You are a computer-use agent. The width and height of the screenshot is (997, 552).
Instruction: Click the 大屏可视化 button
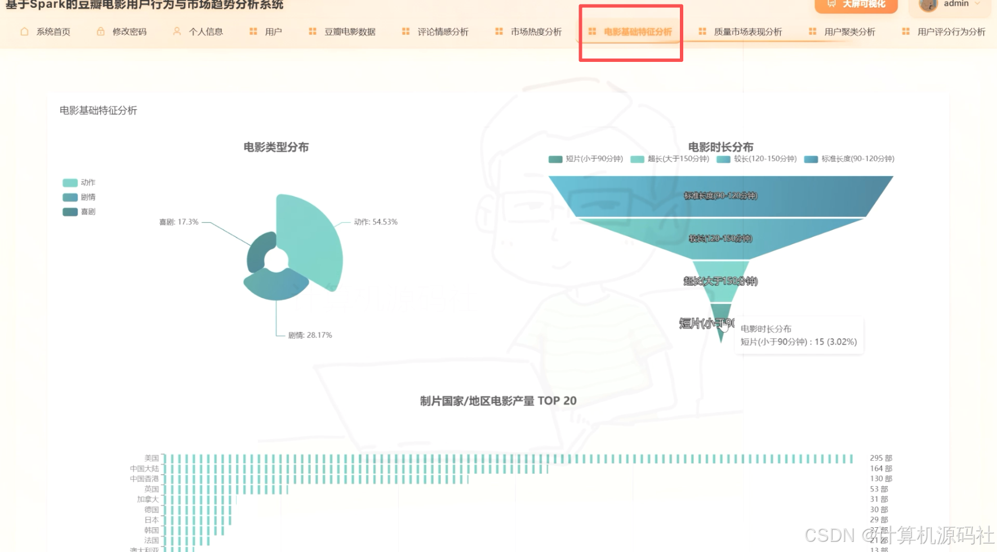[x=856, y=3]
